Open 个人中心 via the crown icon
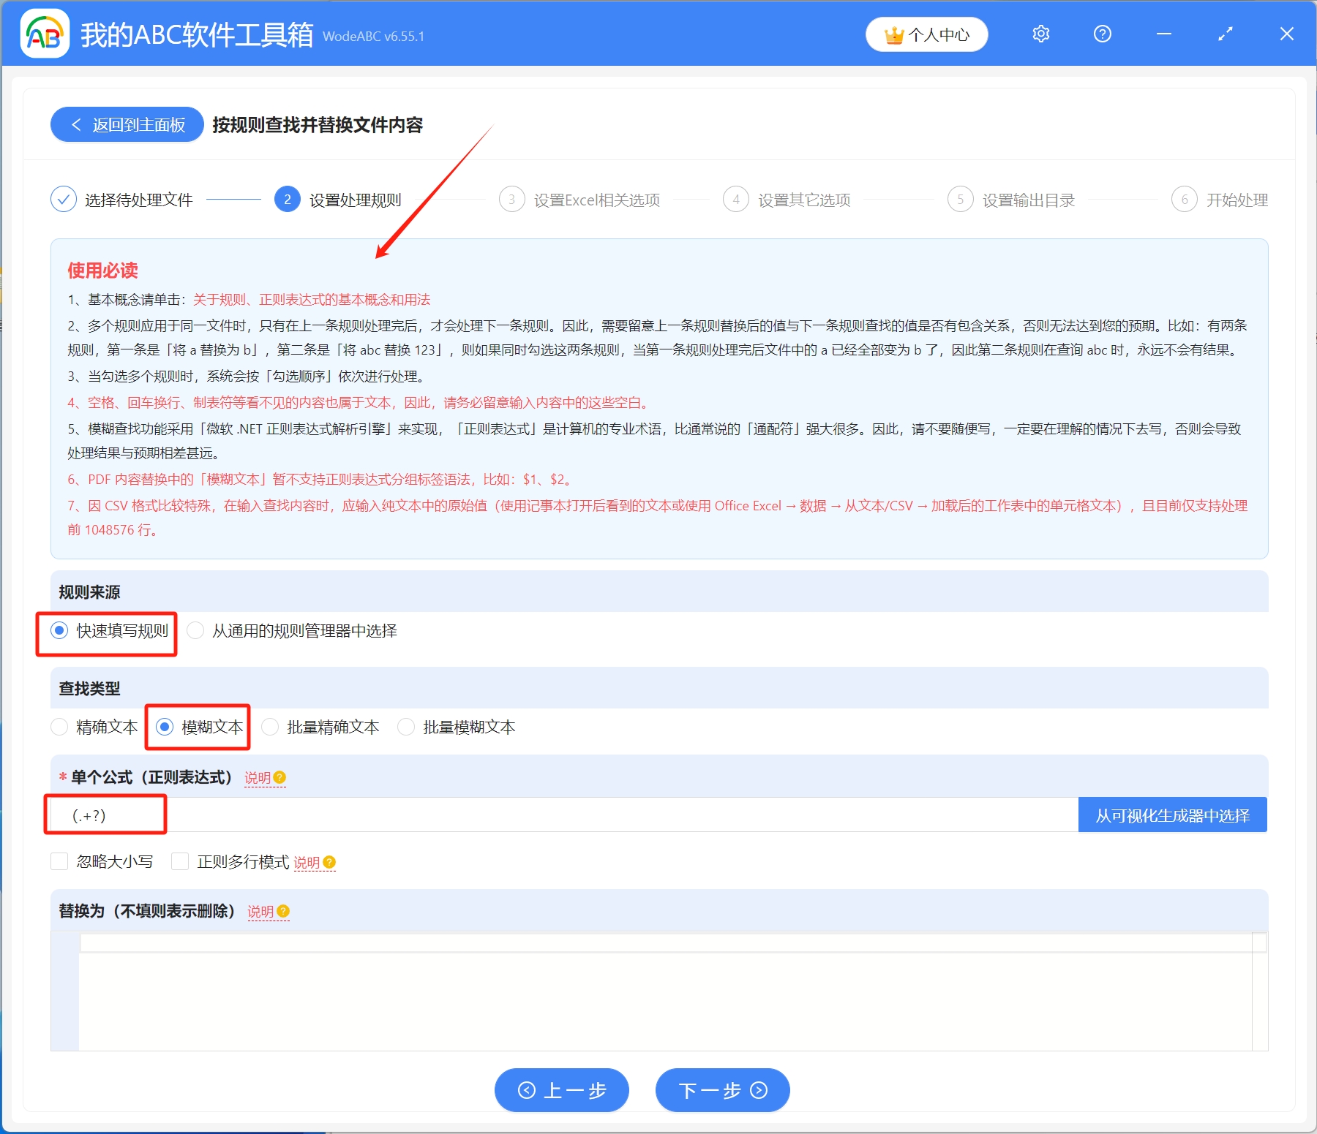This screenshot has width=1317, height=1134. (926, 34)
